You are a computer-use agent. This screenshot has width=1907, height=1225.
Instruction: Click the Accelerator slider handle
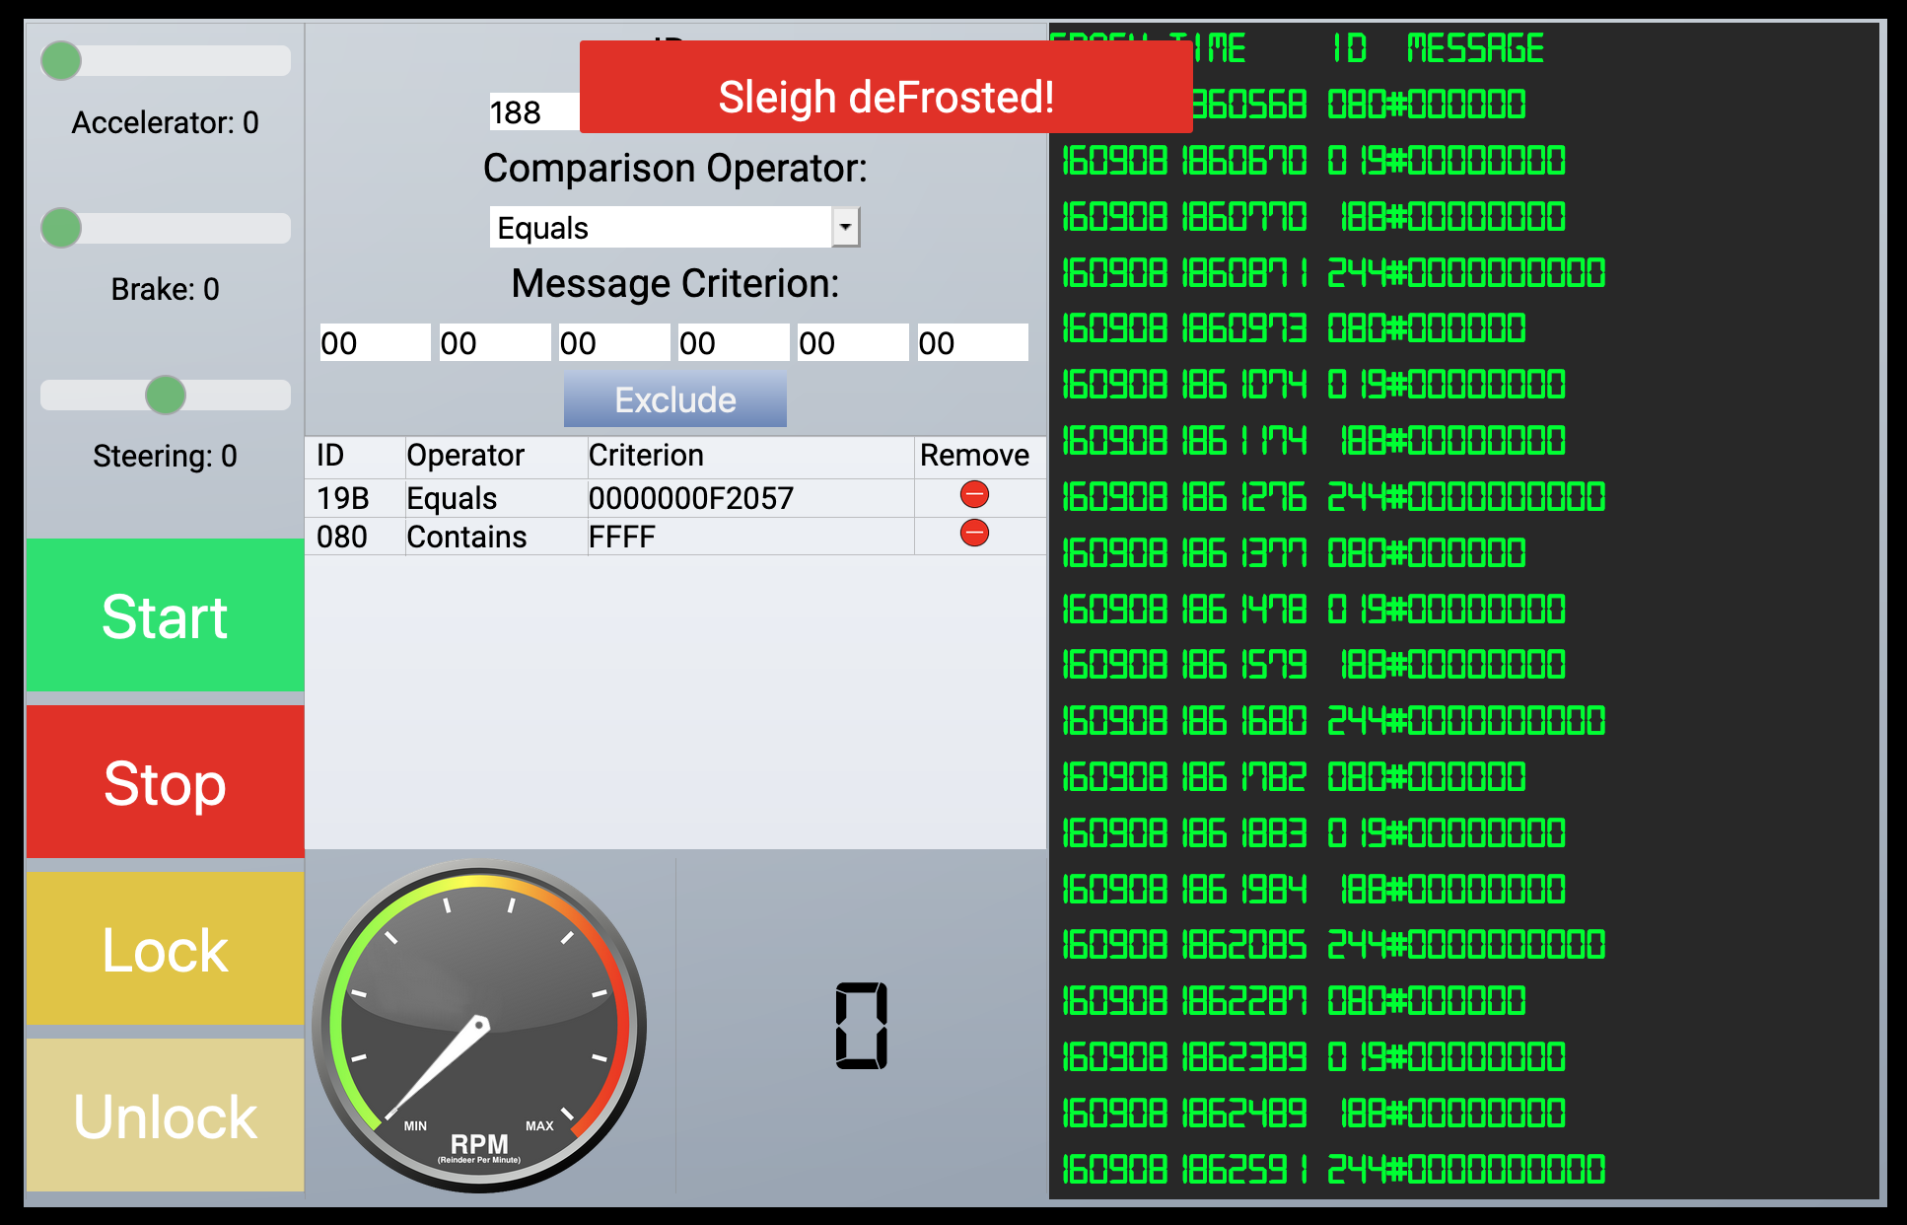(61, 61)
